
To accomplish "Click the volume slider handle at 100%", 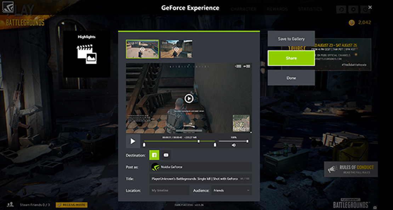I will tap(247, 141).
